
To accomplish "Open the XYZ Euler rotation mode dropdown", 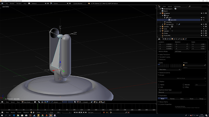I will coord(190,51).
